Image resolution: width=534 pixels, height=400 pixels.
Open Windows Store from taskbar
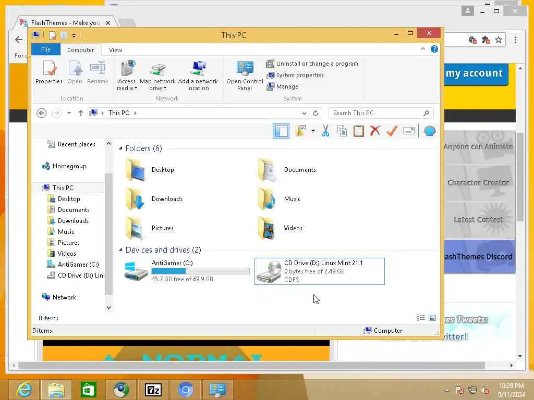point(88,390)
